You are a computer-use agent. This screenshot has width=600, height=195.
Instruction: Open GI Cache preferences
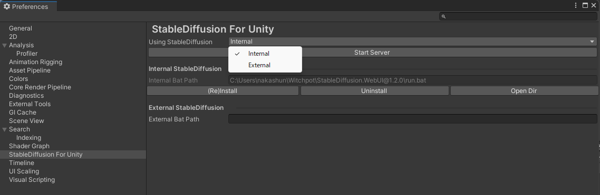(x=23, y=112)
